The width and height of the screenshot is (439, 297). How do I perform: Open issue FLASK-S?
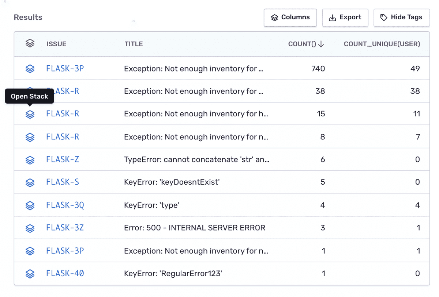(63, 182)
